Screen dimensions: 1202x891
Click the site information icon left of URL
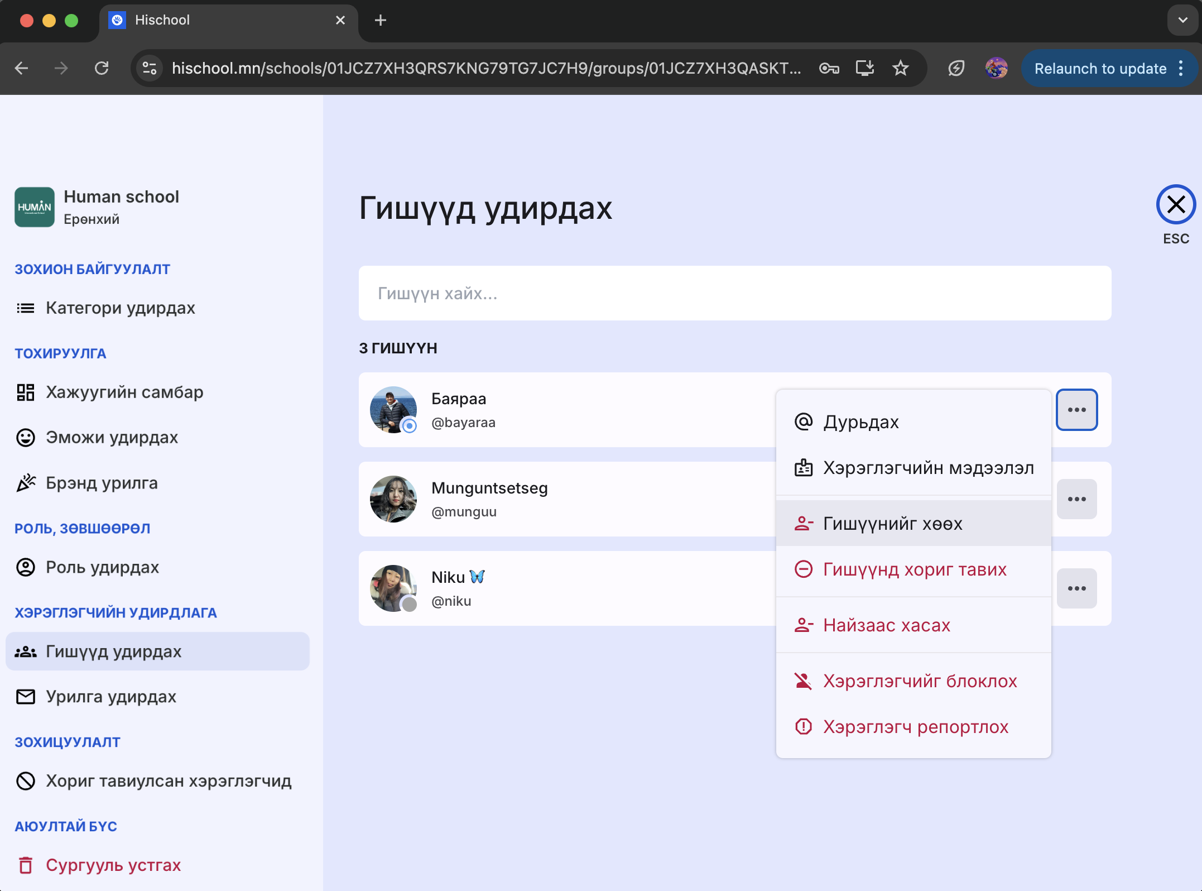(x=150, y=68)
